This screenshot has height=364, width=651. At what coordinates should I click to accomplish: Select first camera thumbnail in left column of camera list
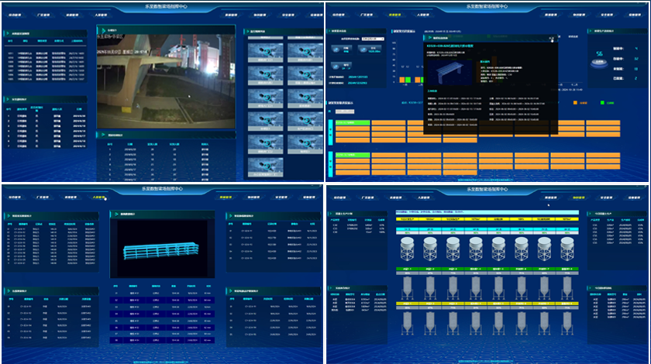[x=265, y=53]
